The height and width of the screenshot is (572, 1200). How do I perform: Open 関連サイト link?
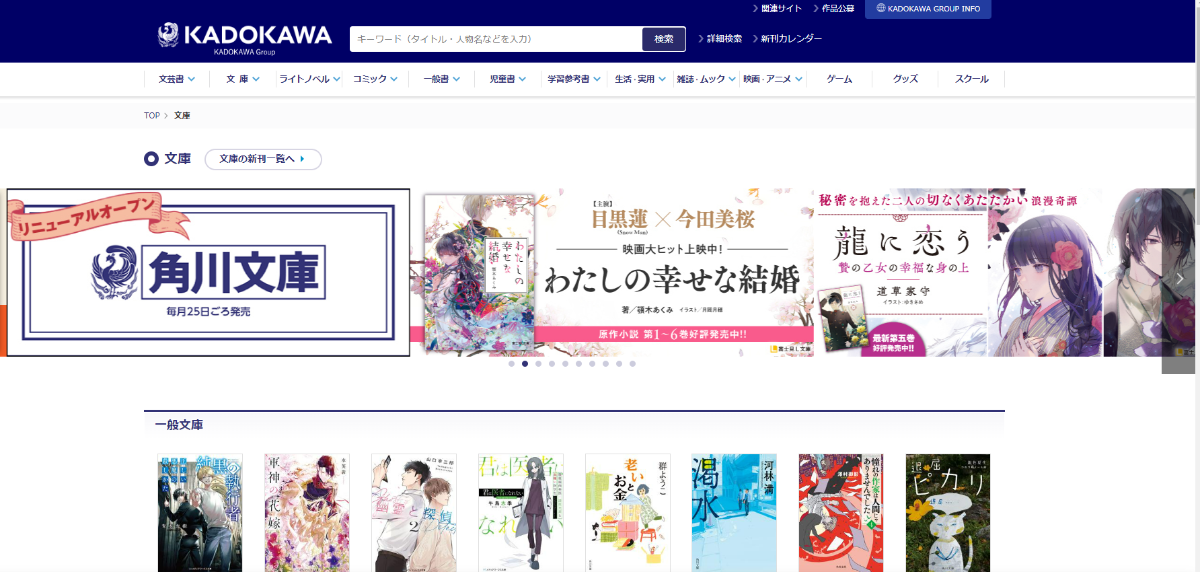tap(777, 9)
